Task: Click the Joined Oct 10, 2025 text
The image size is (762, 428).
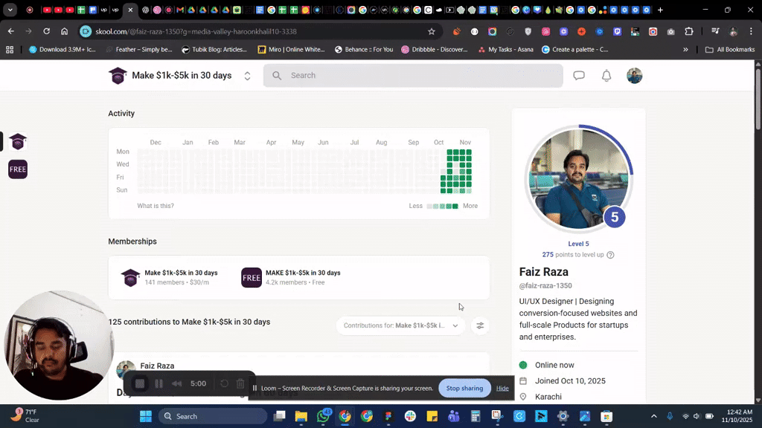Action: pyautogui.click(x=570, y=381)
